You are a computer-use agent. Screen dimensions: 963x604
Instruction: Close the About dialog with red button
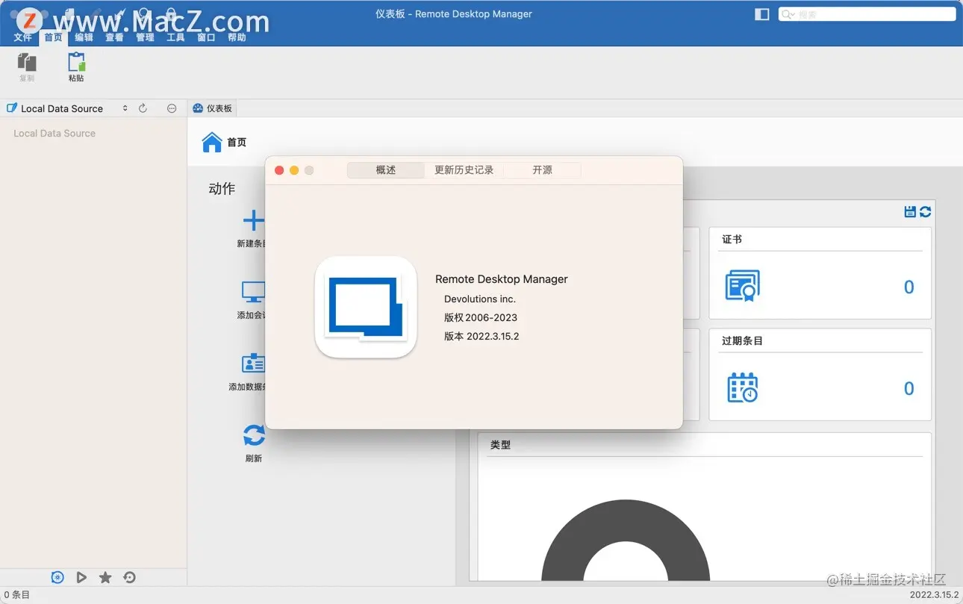[x=279, y=170]
